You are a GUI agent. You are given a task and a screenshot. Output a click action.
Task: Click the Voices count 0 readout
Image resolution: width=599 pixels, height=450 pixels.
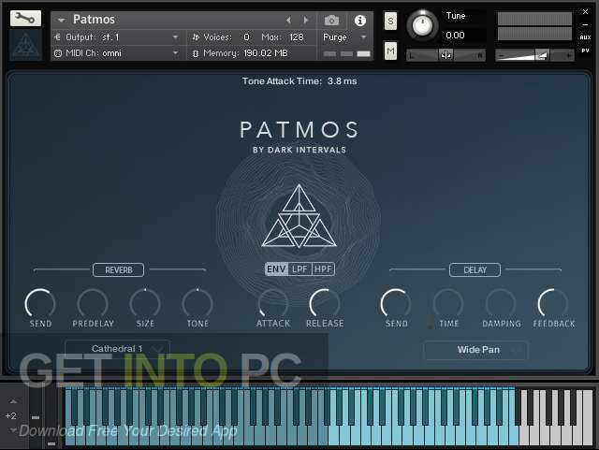pos(246,37)
